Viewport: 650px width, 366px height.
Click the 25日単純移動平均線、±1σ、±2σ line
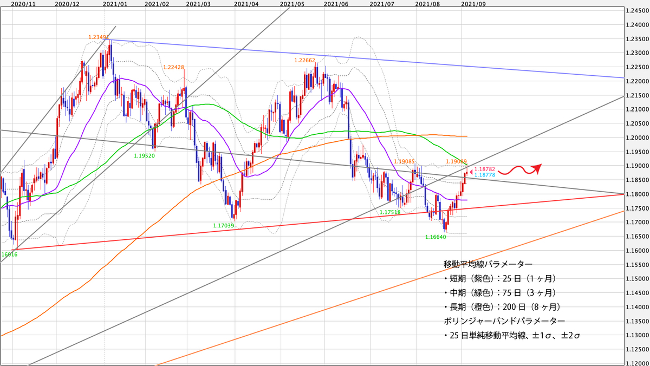coord(512,336)
